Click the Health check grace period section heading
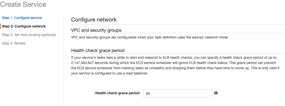 98,50
